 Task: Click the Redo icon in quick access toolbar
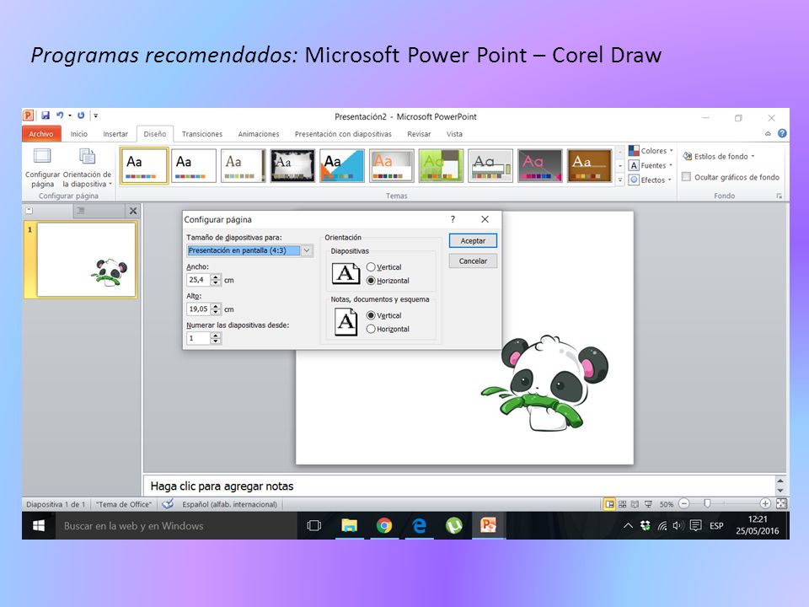click(81, 115)
